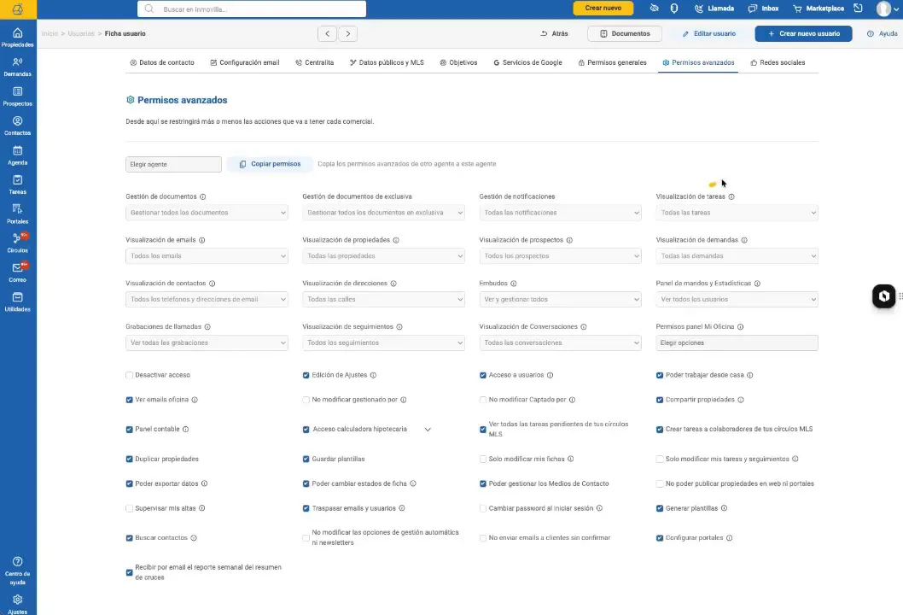Go to next user arrow button
903x615 pixels.
coord(348,33)
